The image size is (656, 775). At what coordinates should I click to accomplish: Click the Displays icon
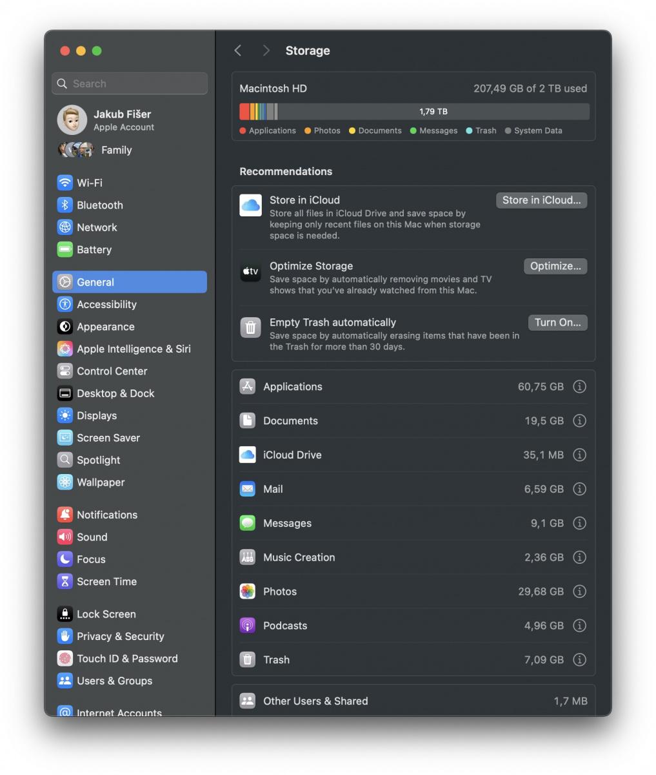[x=65, y=415]
